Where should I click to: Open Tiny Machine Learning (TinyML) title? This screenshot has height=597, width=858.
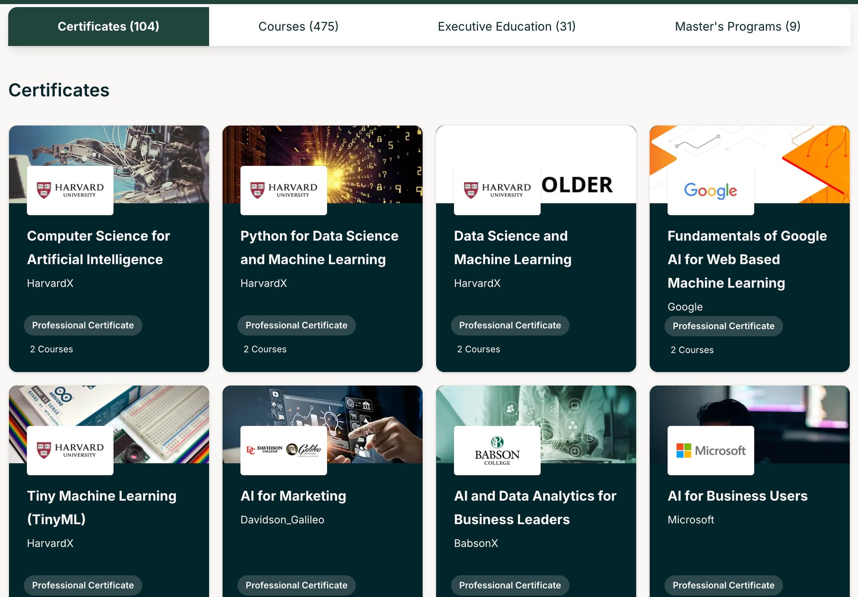pyautogui.click(x=101, y=508)
